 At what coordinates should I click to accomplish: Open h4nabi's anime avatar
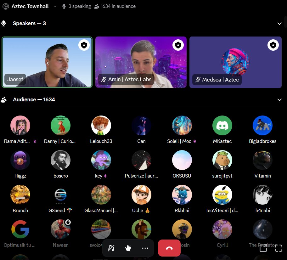click(263, 195)
